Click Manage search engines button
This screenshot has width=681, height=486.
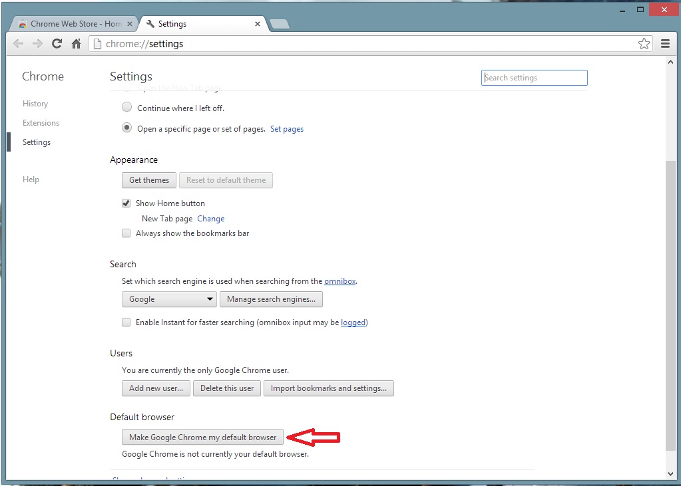click(x=271, y=299)
